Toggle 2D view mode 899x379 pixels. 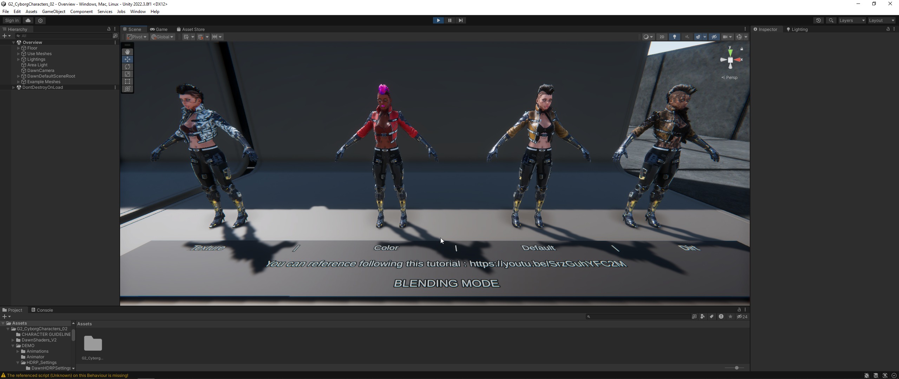point(662,37)
